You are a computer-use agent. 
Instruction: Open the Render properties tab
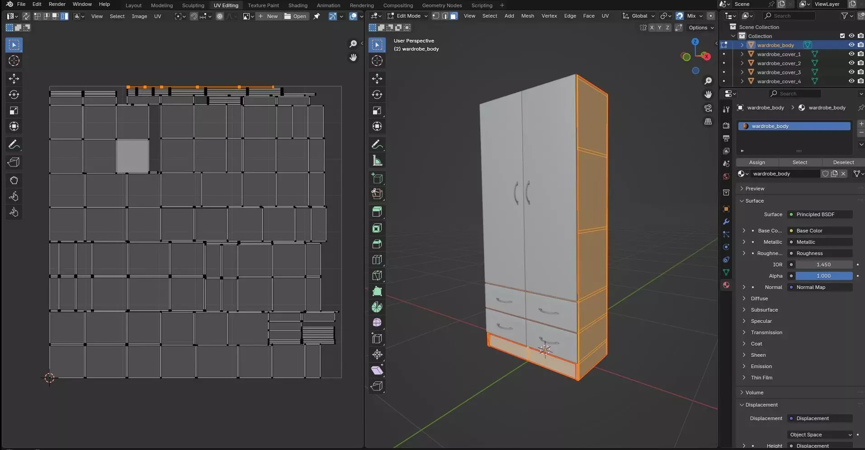(726, 125)
